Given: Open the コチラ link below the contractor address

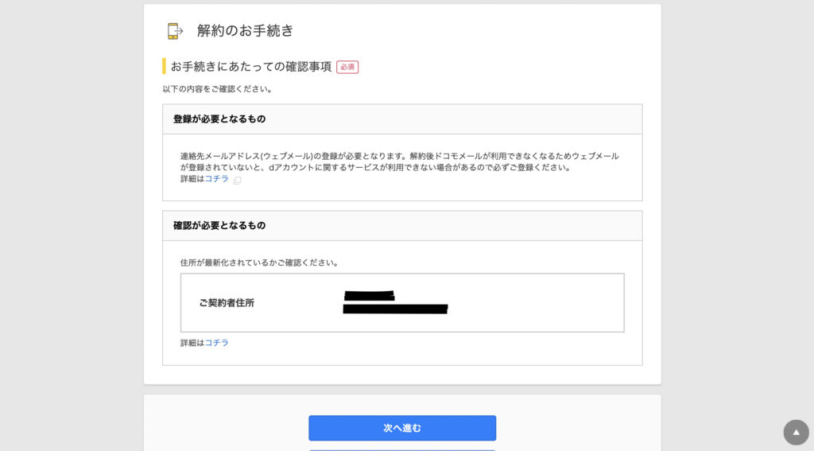Looking at the screenshot, I should 217,343.
